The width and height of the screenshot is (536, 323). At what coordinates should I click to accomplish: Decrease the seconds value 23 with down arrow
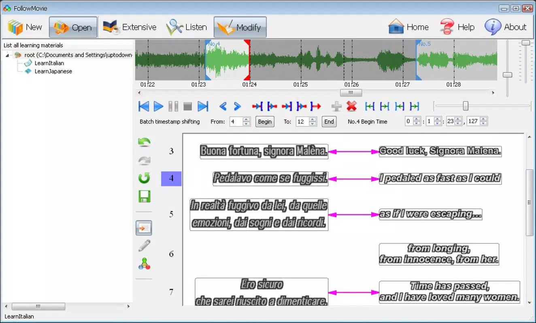pyautogui.click(x=458, y=124)
